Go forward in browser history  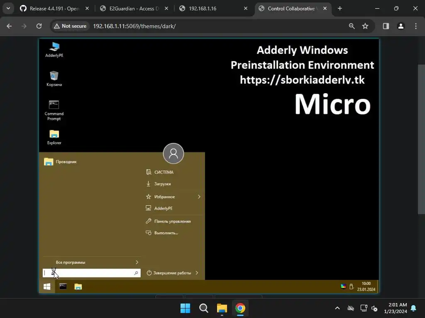coord(24,26)
